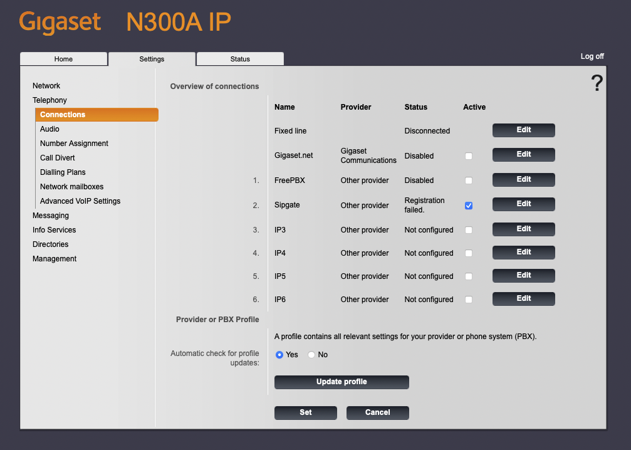This screenshot has height=450, width=631.
Task: Click the 'Provider or PBX Profile' heading
Action: pos(217,320)
